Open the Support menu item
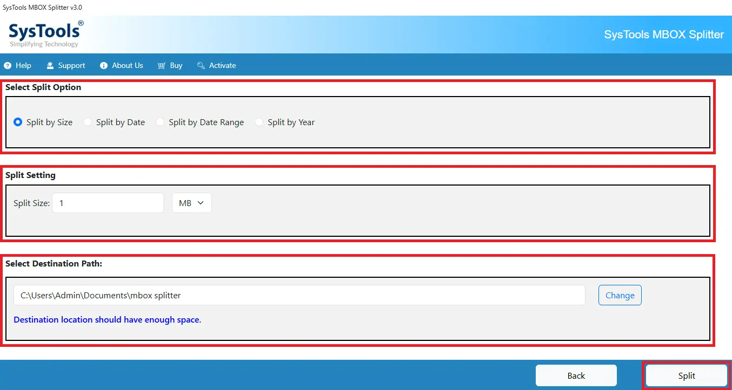This screenshot has height=390, width=732. pyautogui.click(x=66, y=65)
